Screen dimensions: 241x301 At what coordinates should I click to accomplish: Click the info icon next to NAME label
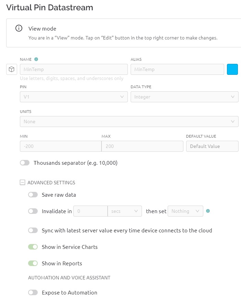tap(36, 59)
